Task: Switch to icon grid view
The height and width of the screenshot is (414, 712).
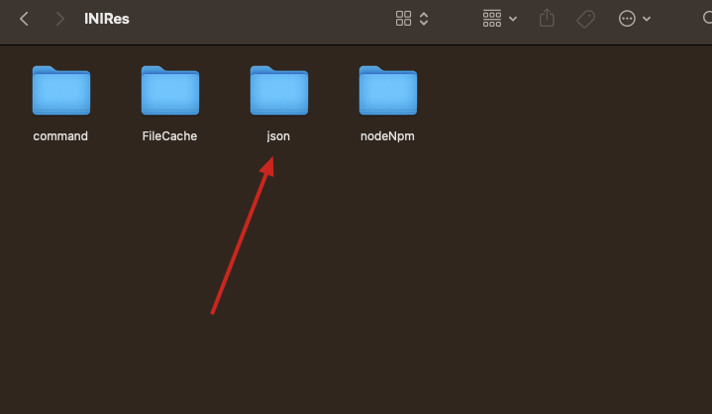Action: (403, 19)
